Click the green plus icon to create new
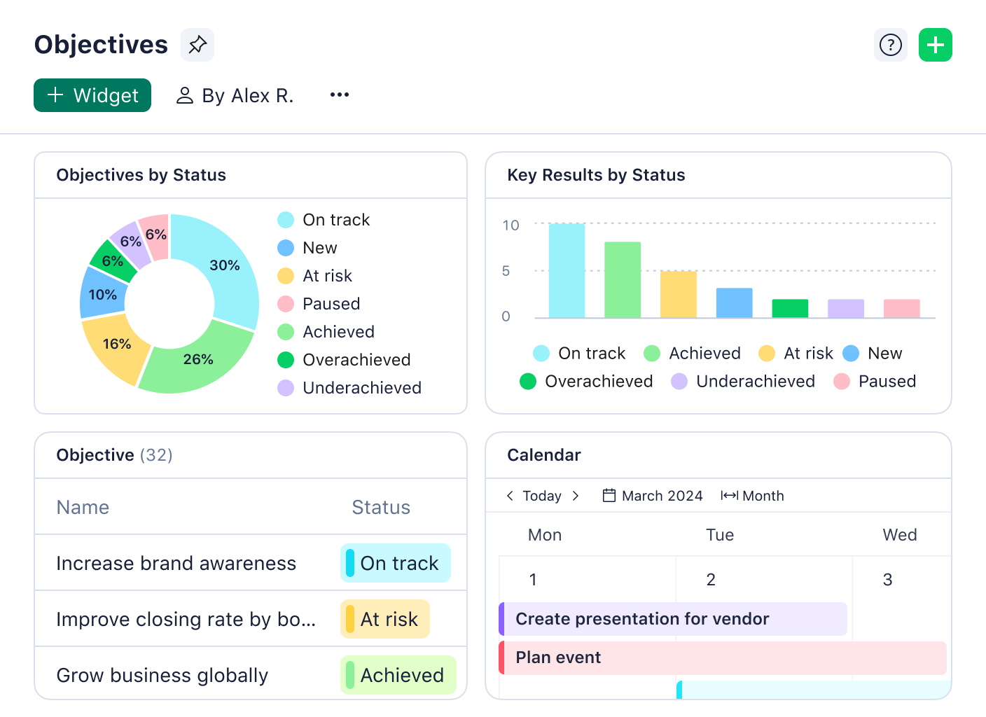Image resolution: width=986 pixels, height=717 pixels. tap(936, 44)
